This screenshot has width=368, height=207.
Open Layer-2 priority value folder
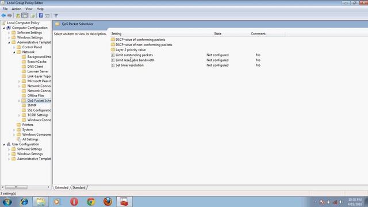[x=131, y=50]
